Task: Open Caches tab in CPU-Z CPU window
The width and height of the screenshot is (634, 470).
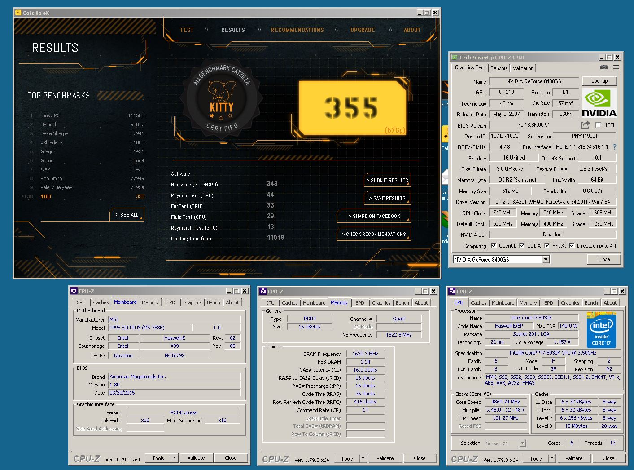Action: point(479,303)
